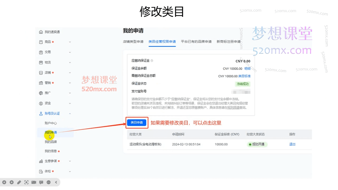Screen dimensions: 338x190
Task: Click the blue 类目申请 button
Action: click(137, 122)
